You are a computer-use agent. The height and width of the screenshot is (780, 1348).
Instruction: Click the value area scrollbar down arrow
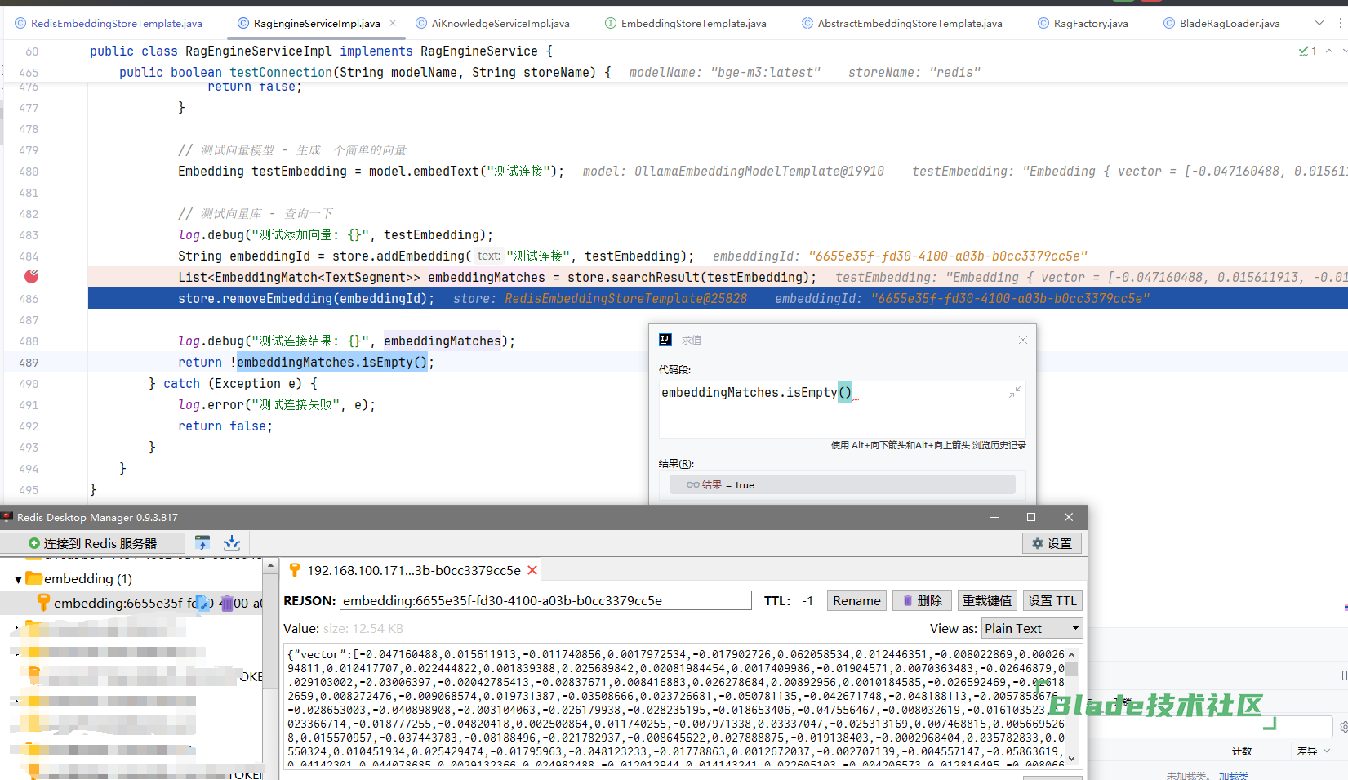(x=1072, y=759)
